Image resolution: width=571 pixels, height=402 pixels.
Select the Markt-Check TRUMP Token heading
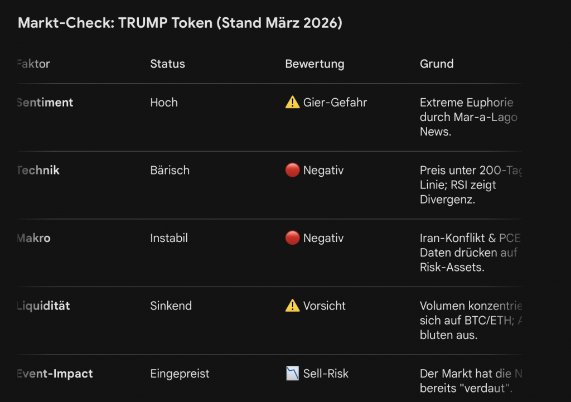[180, 23]
